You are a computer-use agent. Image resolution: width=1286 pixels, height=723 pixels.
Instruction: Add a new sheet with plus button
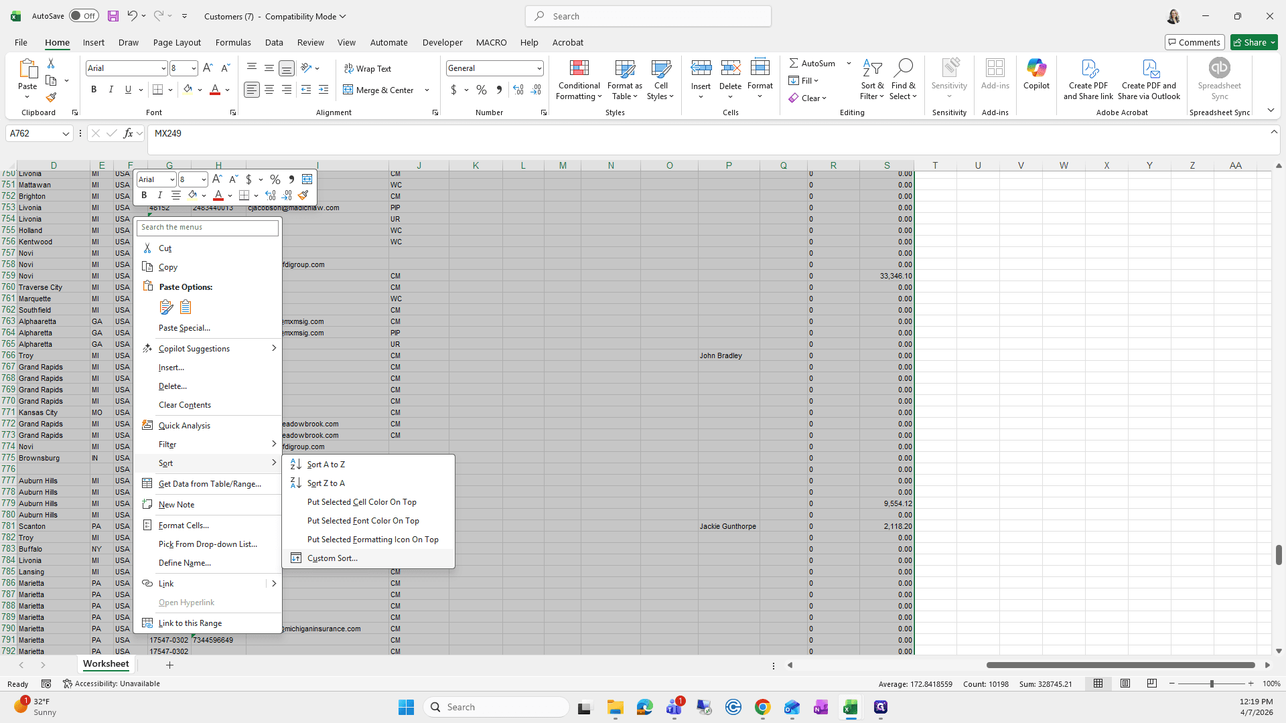169,665
